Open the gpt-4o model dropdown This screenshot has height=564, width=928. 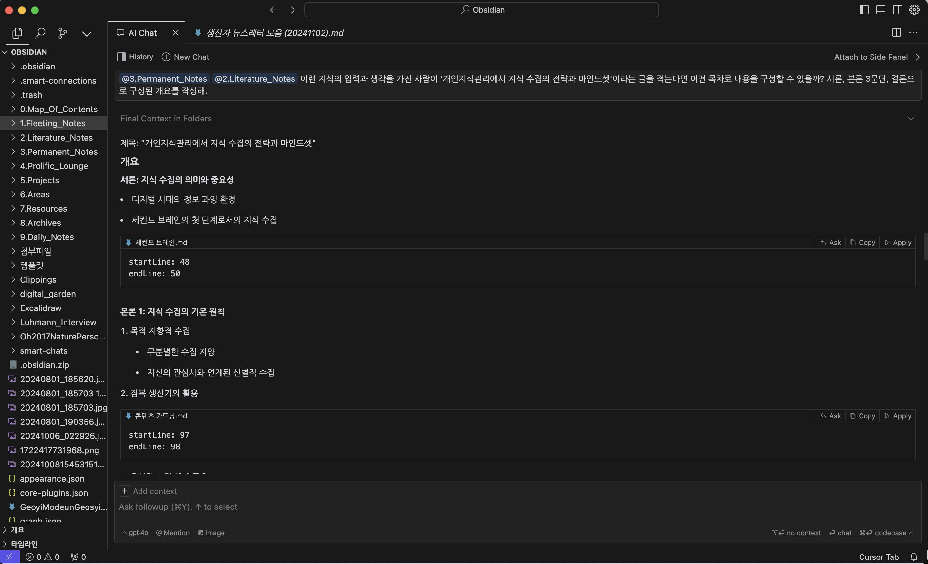(x=135, y=533)
